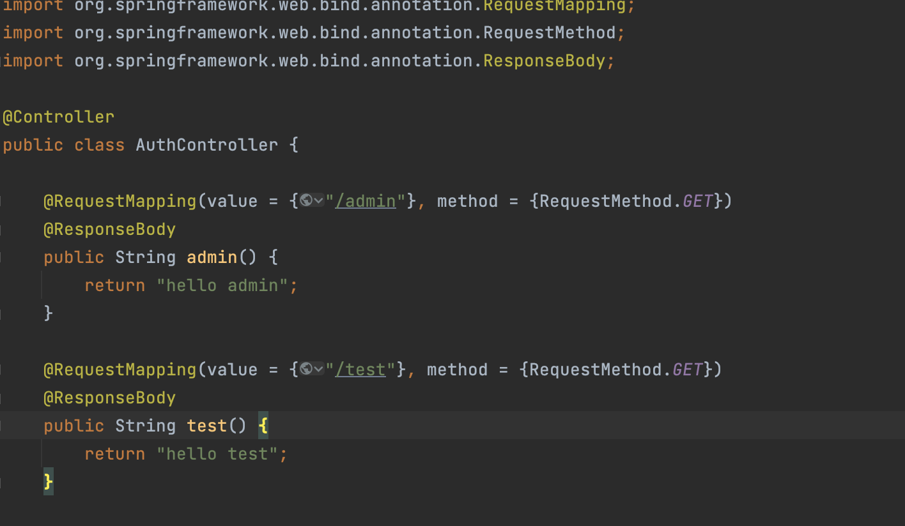Open the endpoint dropdown arrow beside "/test"
This screenshot has width=905, height=526.
pyautogui.click(x=318, y=370)
